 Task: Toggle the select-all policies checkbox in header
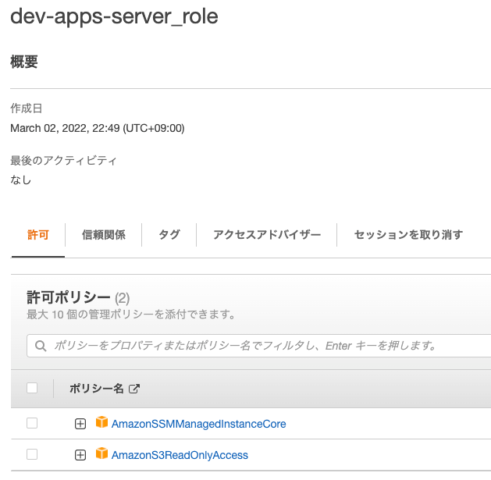pos(32,388)
